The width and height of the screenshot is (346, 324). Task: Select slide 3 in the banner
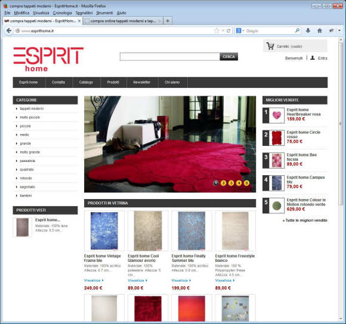tap(231, 183)
